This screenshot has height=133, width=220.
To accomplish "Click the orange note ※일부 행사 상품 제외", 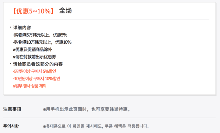I will pos(30,86).
